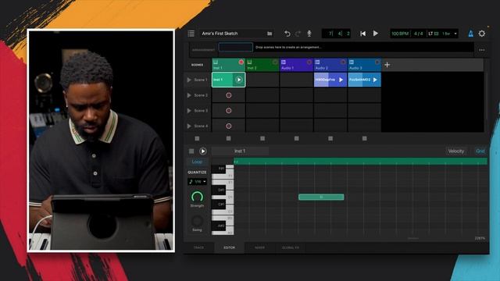Click the empty arrangement drop slot
Image resolution: width=500 pixels, height=281 pixels.
236,47
